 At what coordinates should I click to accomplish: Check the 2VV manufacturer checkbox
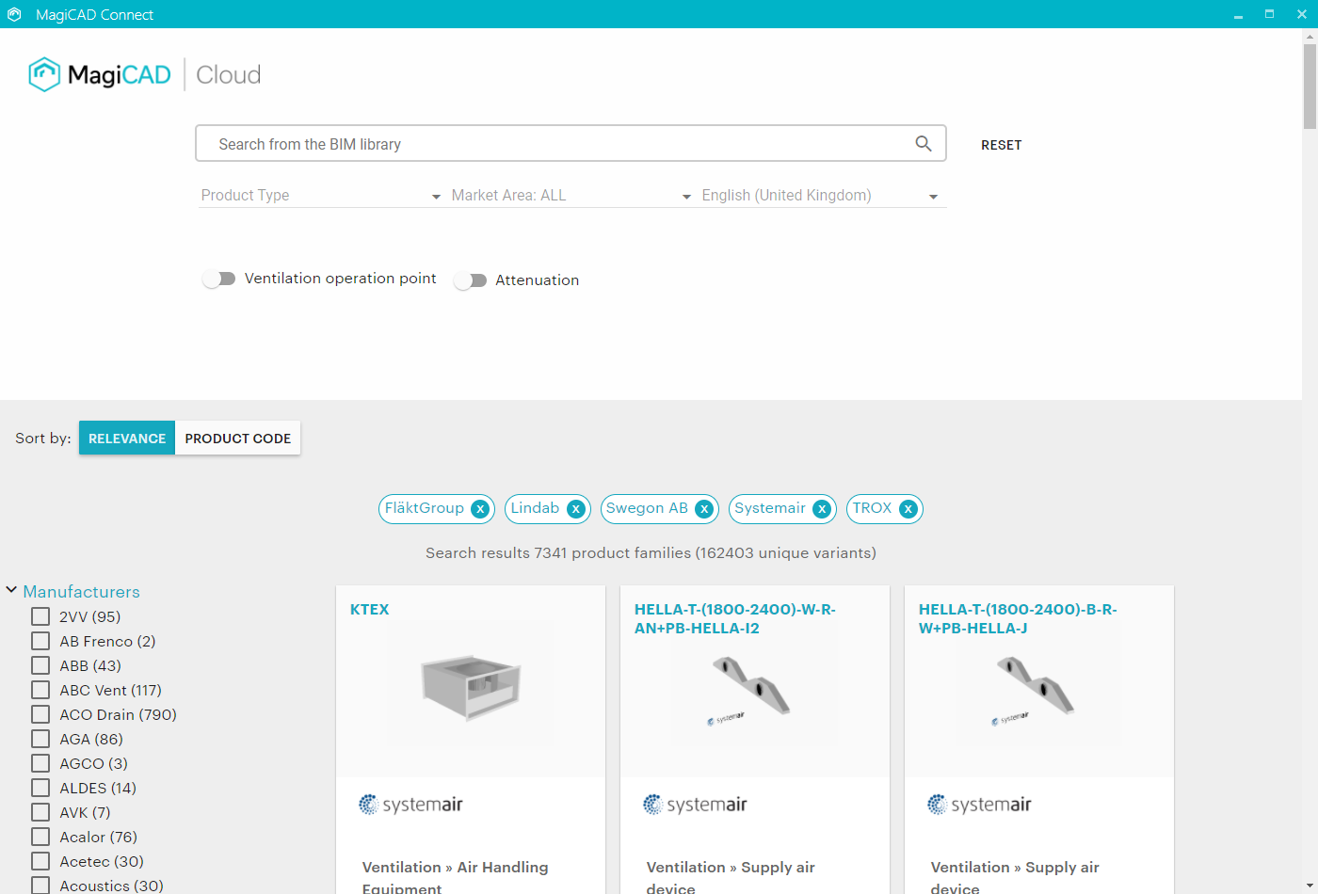(x=40, y=616)
